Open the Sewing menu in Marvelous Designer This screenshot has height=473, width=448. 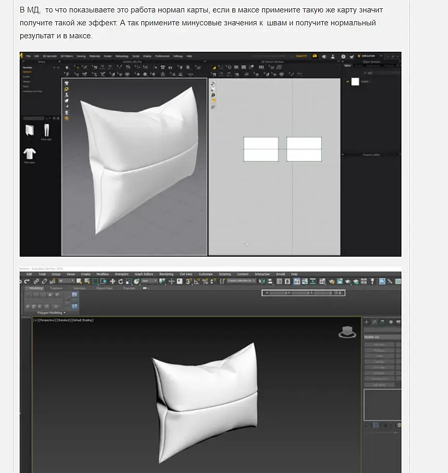81,56
